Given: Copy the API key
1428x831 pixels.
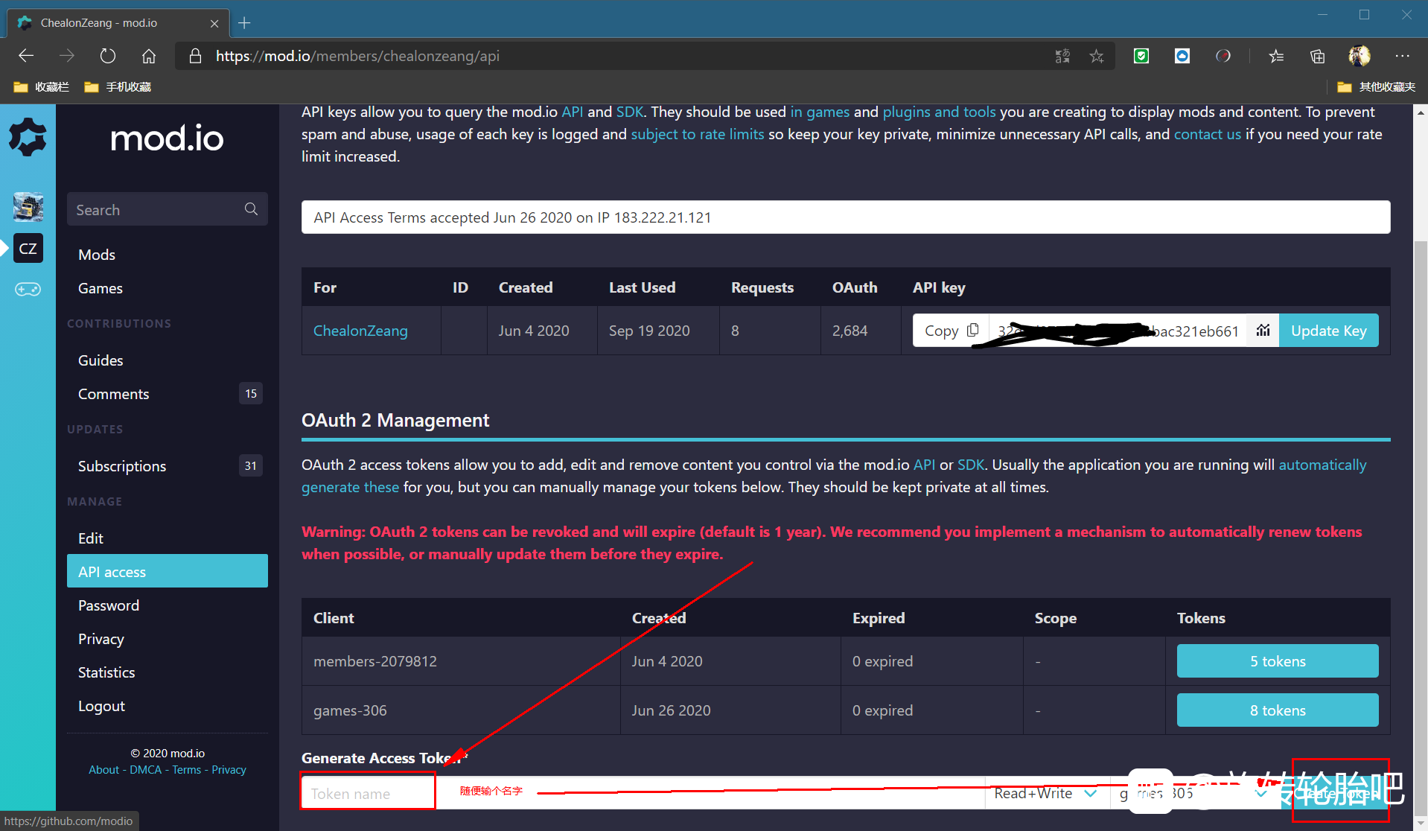Looking at the screenshot, I should (x=951, y=331).
